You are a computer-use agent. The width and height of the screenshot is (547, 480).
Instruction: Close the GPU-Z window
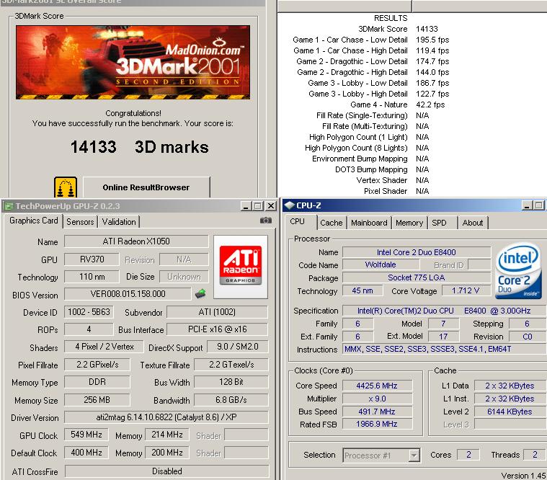click(x=271, y=206)
